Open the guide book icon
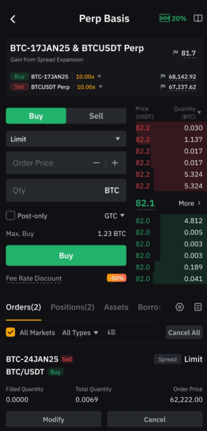The height and width of the screenshot is (431, 207). pyautogui.click(x=198, y=18)
